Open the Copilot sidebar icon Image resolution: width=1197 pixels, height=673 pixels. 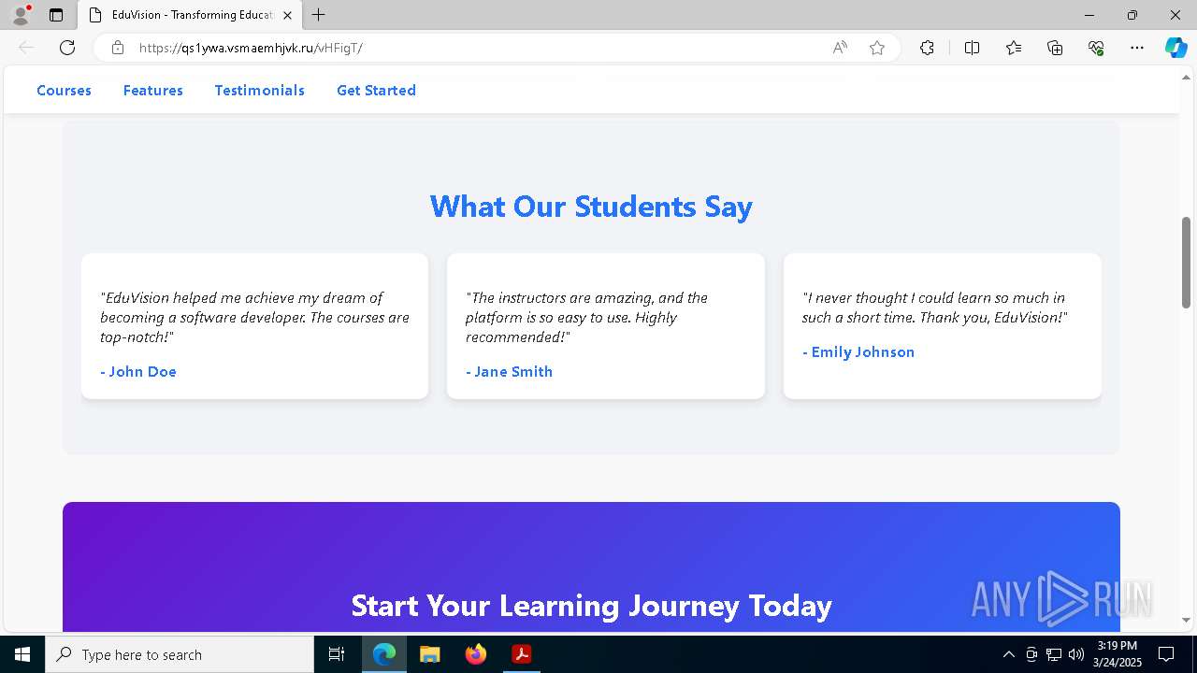coord(1175,48)
